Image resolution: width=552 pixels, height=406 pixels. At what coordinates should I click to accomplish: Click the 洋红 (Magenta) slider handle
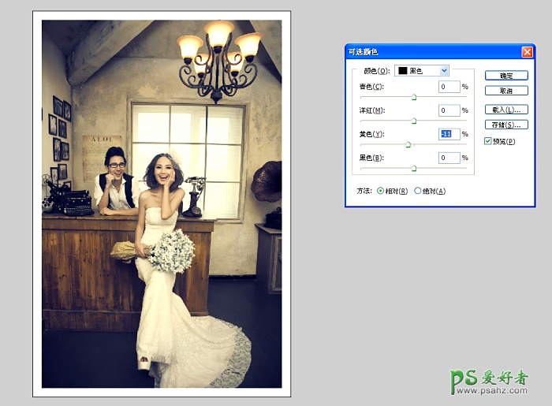pos(414,121)
